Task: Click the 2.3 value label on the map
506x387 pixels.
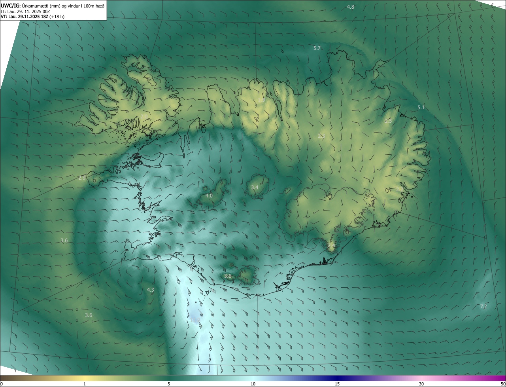Action: (321, 136)
